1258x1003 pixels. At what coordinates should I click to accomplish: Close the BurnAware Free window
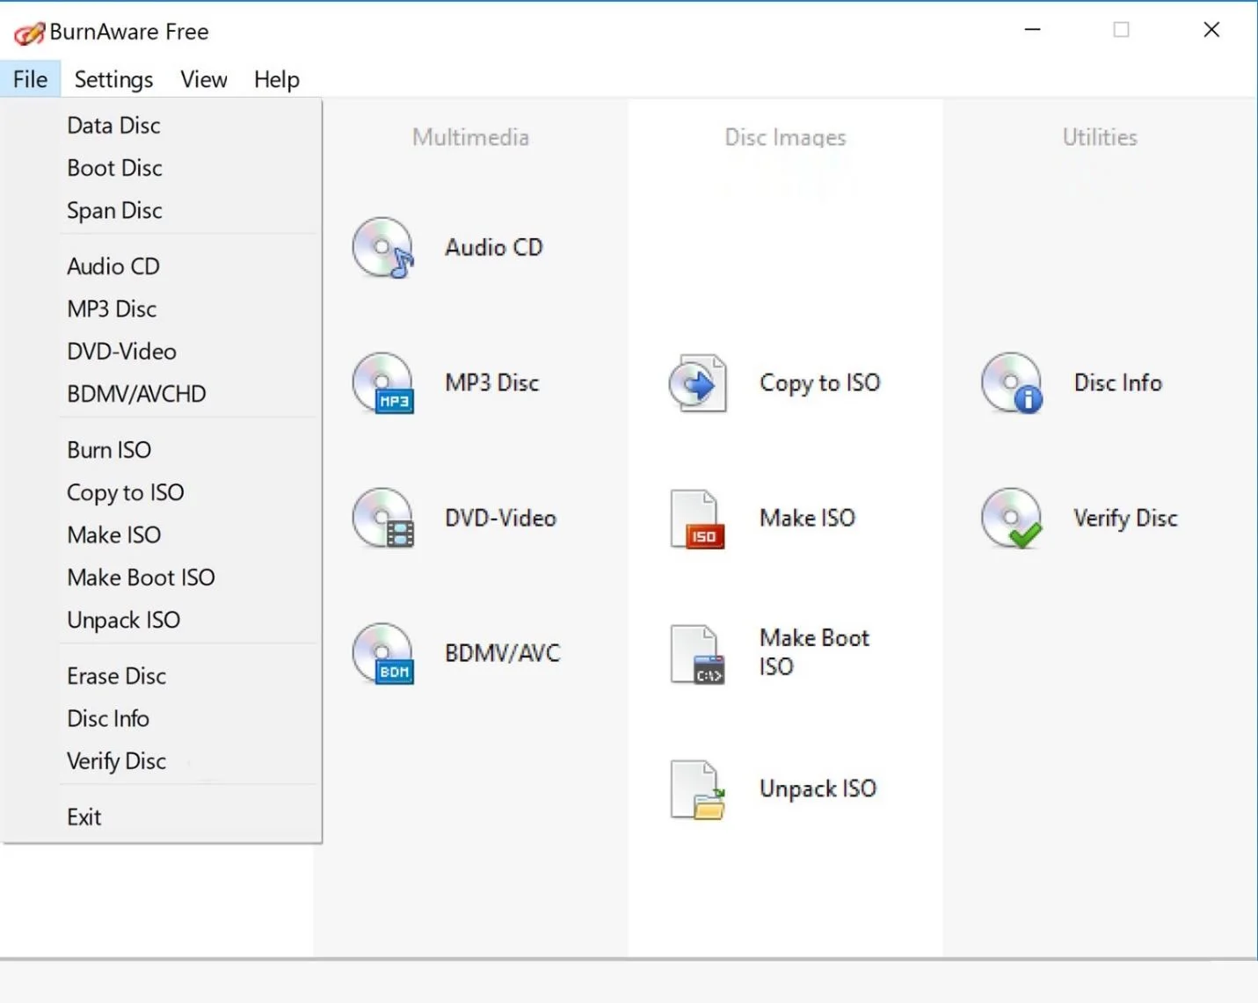[1211, 30]
